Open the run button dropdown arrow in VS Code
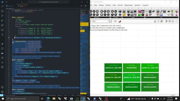 click(x=83, y=6)
